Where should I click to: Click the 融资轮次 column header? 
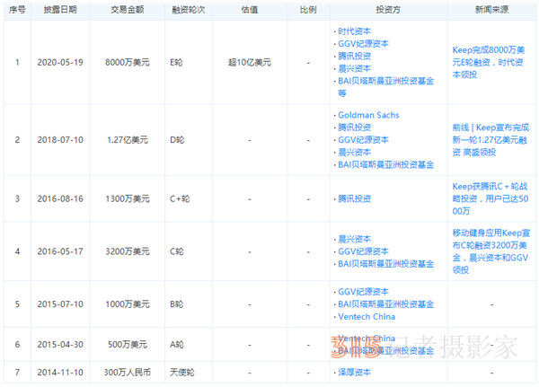click(x=189, y=10)
